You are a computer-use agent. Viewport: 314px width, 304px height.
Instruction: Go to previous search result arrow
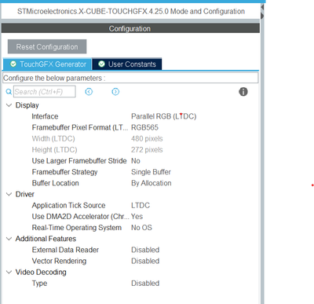pyautogui.click(x=89, y=92)
